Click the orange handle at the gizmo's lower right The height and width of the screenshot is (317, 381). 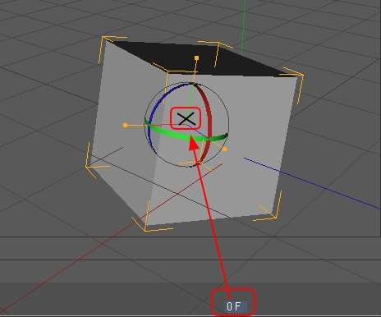(x=225, y=149)
